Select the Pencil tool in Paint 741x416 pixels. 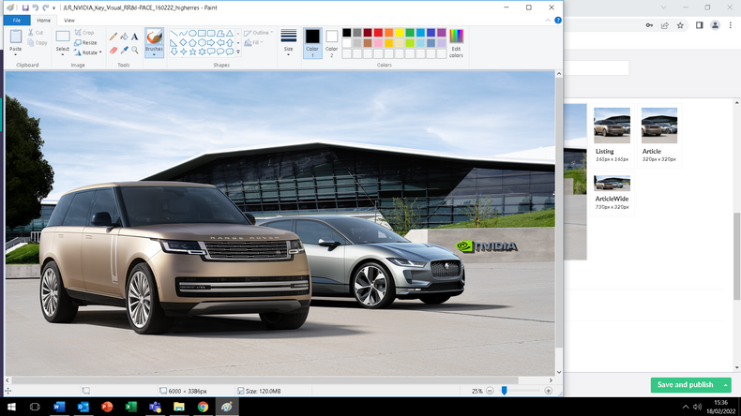point(113,37)
